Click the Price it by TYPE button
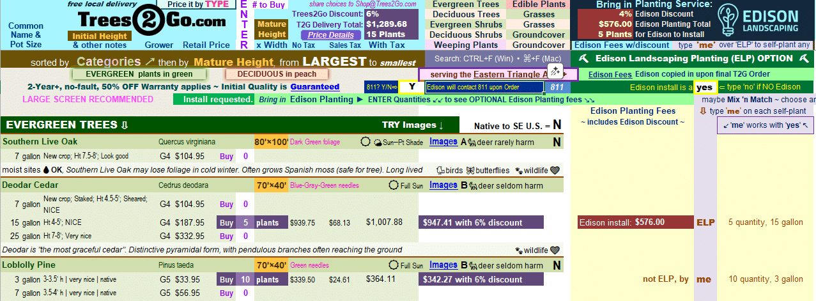816x301 pixels. click(197, 4)
